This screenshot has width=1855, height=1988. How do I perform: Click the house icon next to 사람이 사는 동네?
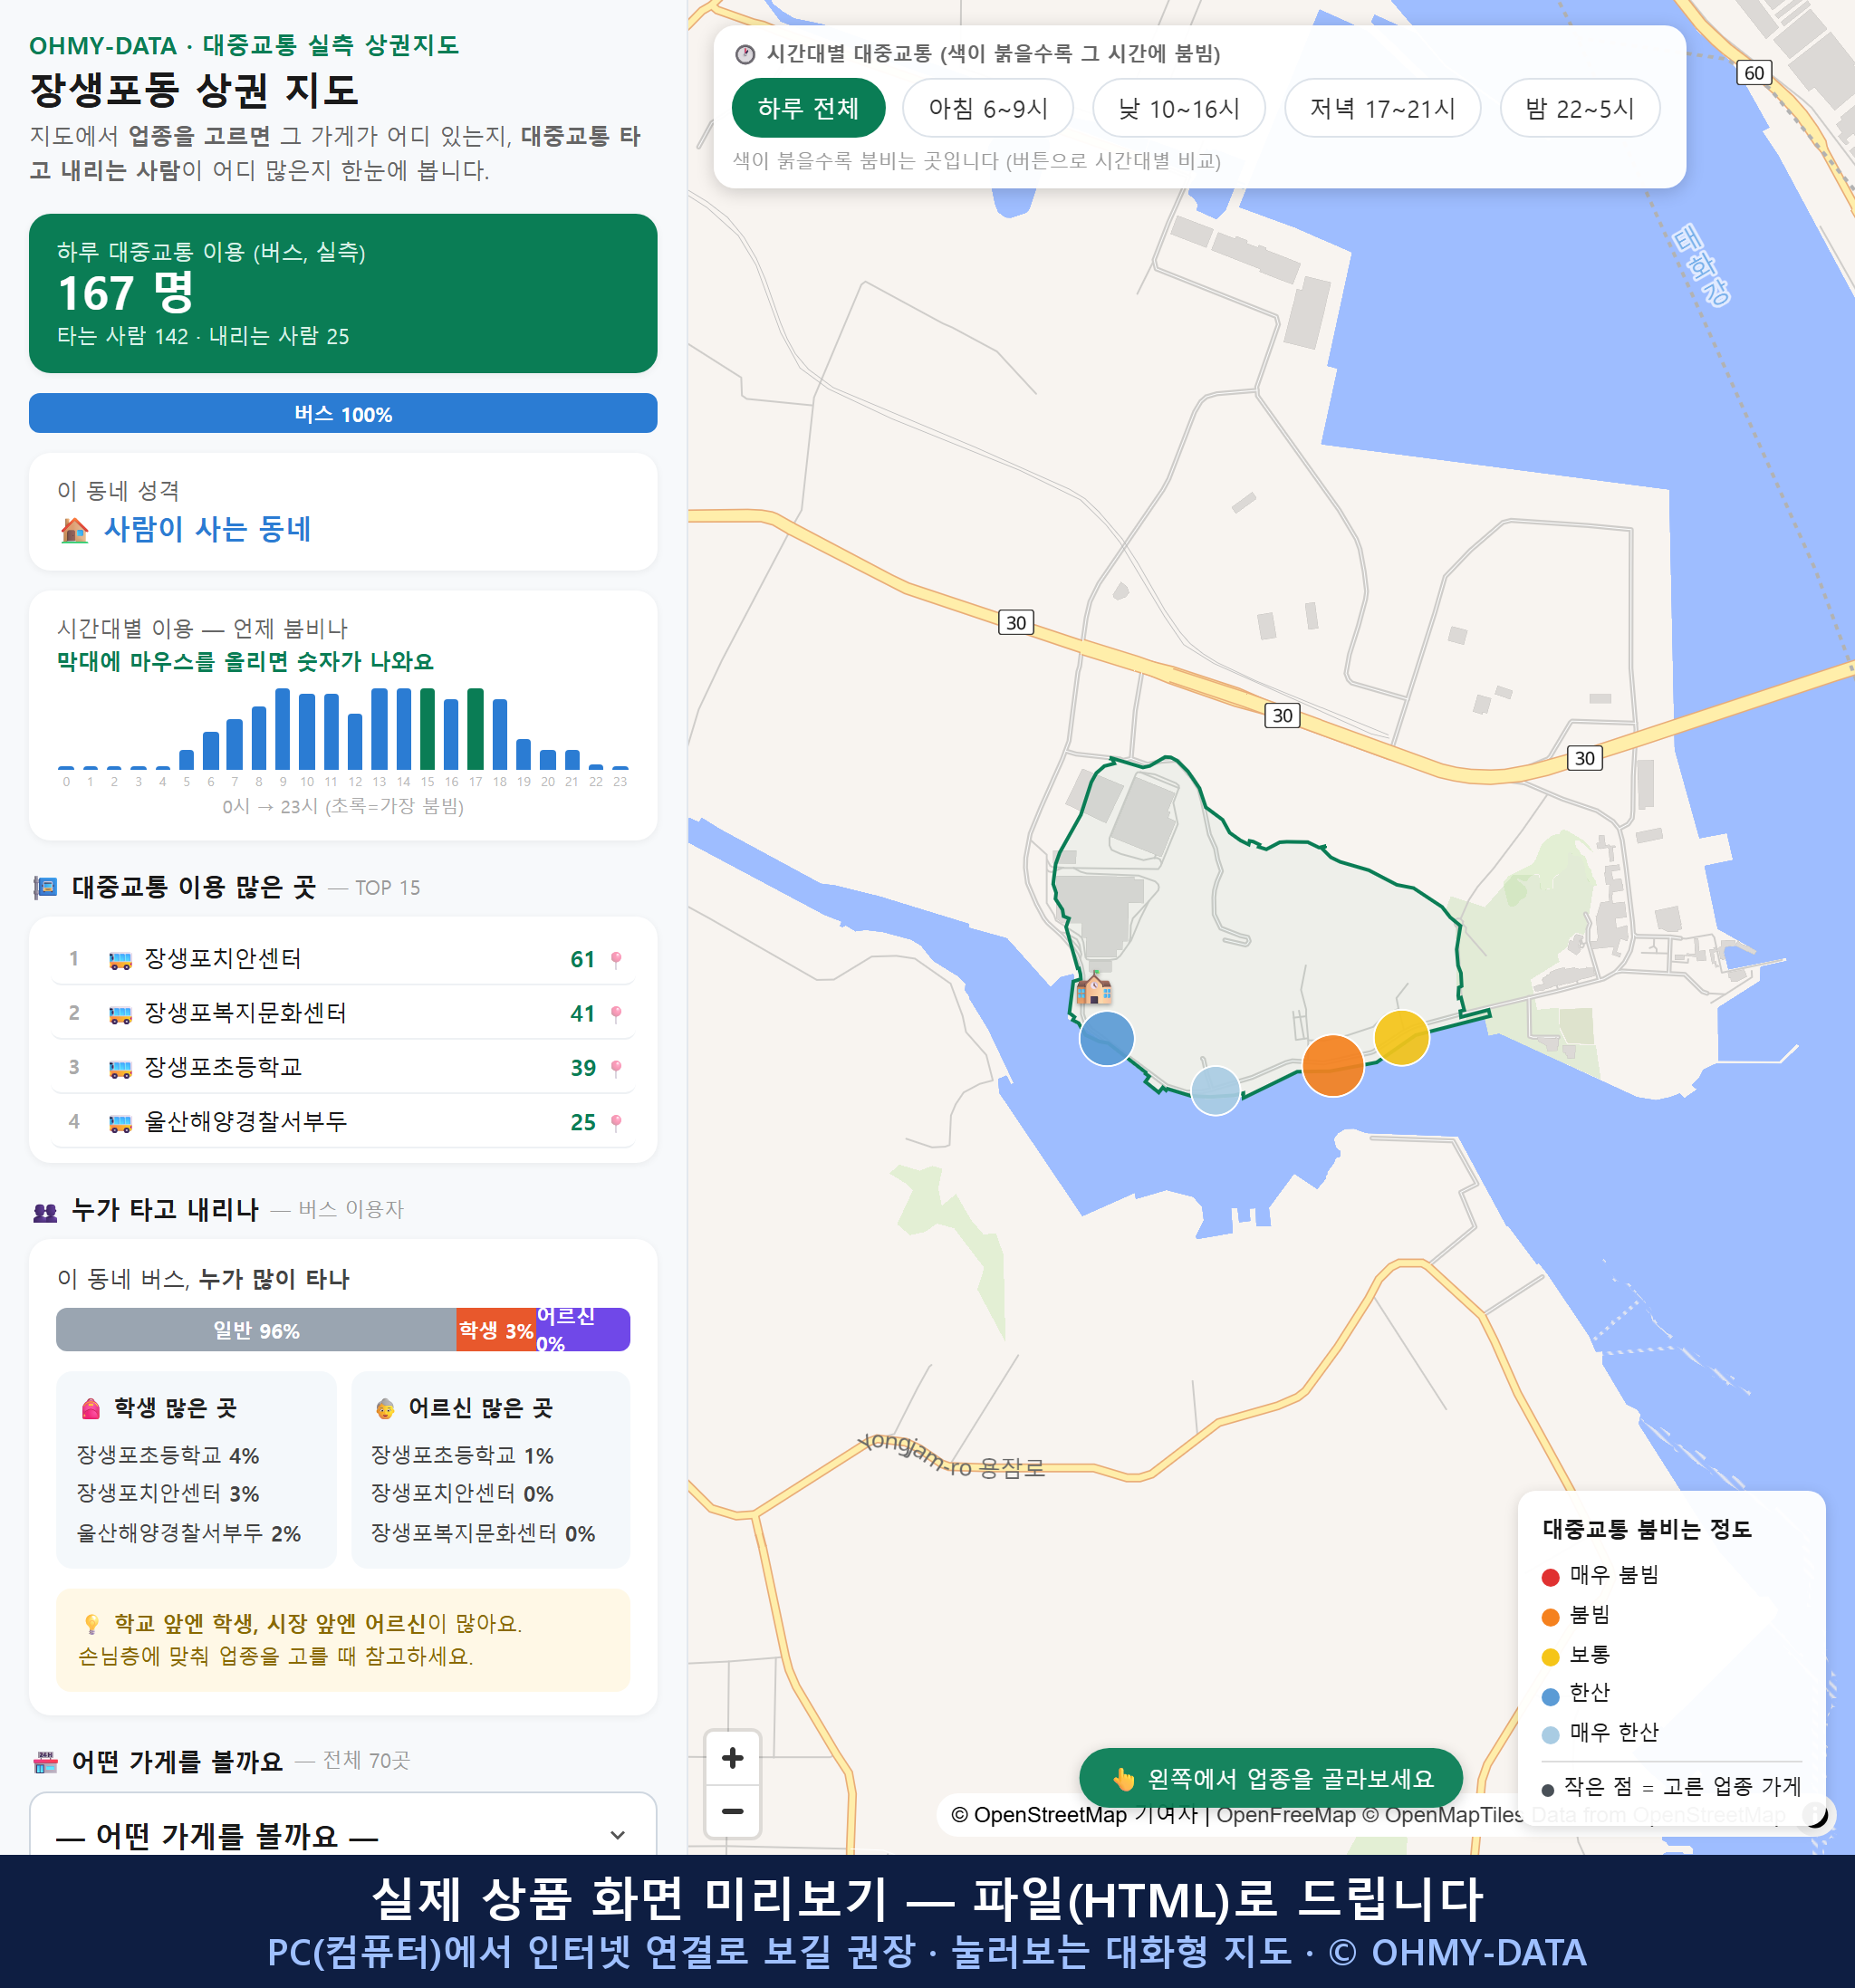[74, 530]
